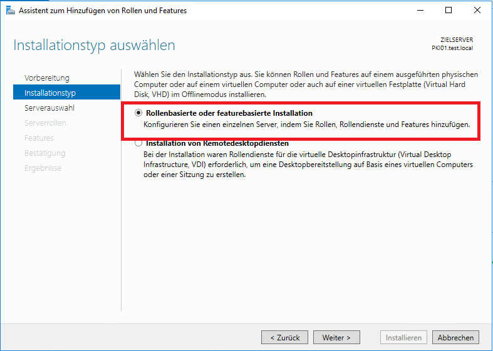Switch to the Ergebnisse step
Viewport: 493px width, 351px height.
click(x=43, y=168)
